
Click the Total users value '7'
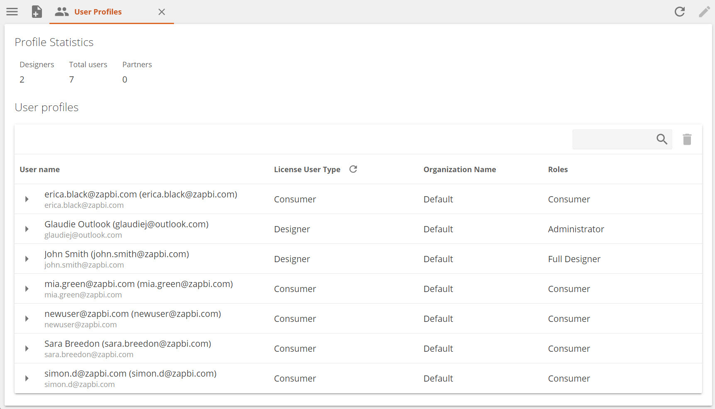tap(71, 79)
